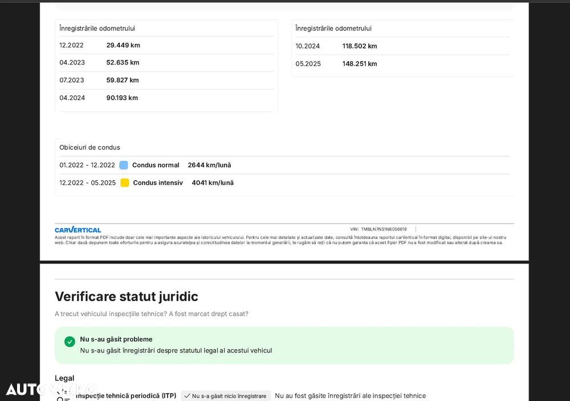Screen dimensions: 570x401
Task: Click the carVertical logo in footer
Action: 78,230
